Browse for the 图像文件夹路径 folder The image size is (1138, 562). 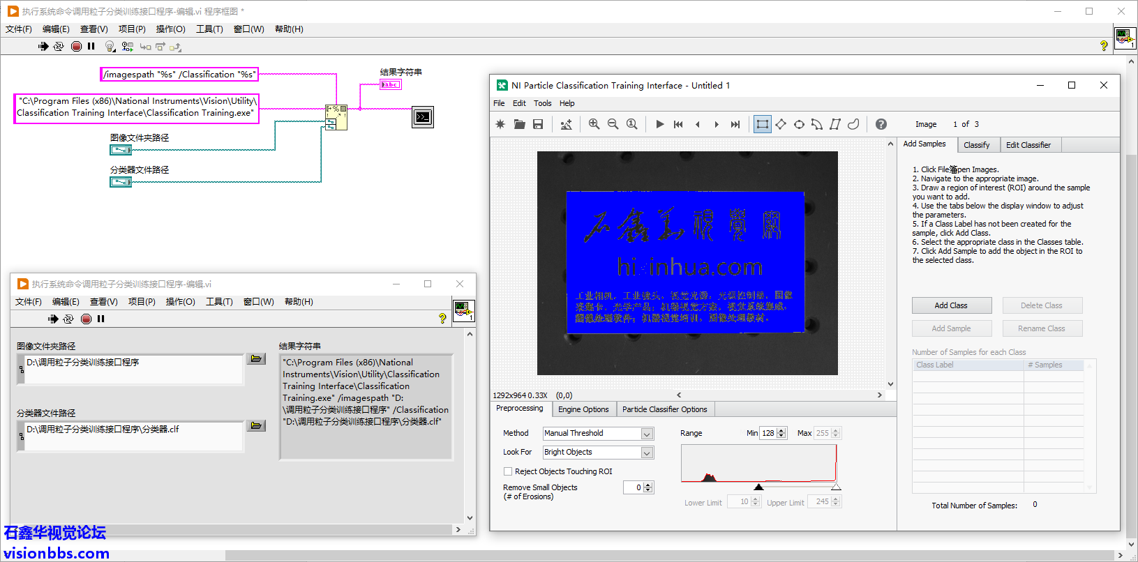tap(256, 358)
